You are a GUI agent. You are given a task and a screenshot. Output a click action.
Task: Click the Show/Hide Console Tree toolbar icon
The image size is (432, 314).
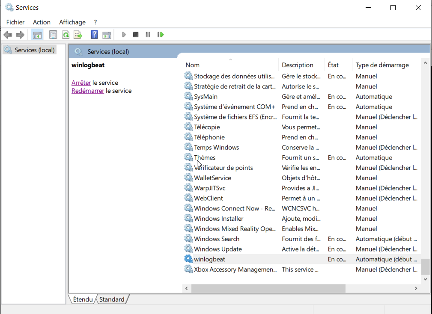pyautogui.click(x=37, y=35)
